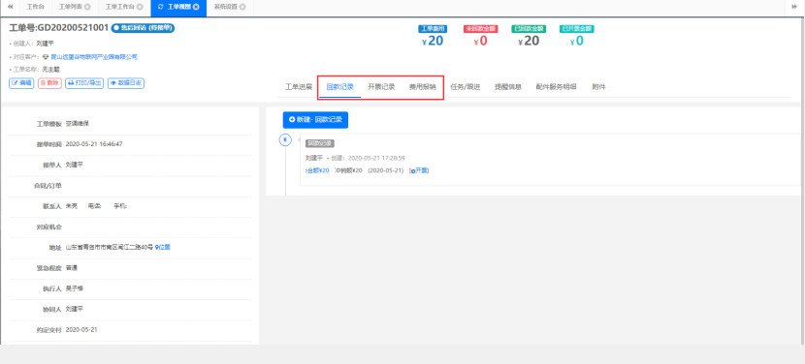Click 联系人 value 朱亮
The height and width of the screenshot is (364, 805).
tap(72, 206)
